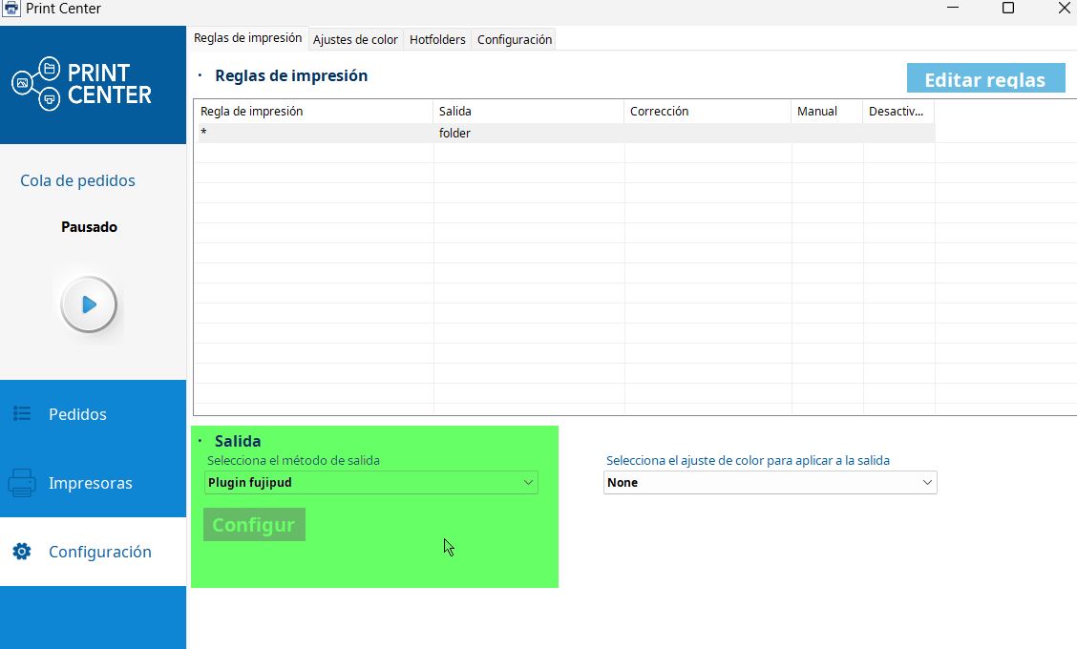The height and width of the screenshot is (649, 1077).
Task: Click the Print Center title bar icon
Action: (x=11, y=9)
